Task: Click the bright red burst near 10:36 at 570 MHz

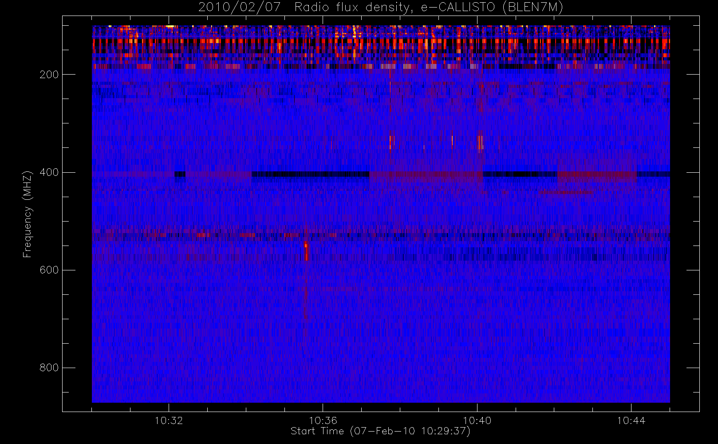Action: pyautogui.click(x=306, y=251)
